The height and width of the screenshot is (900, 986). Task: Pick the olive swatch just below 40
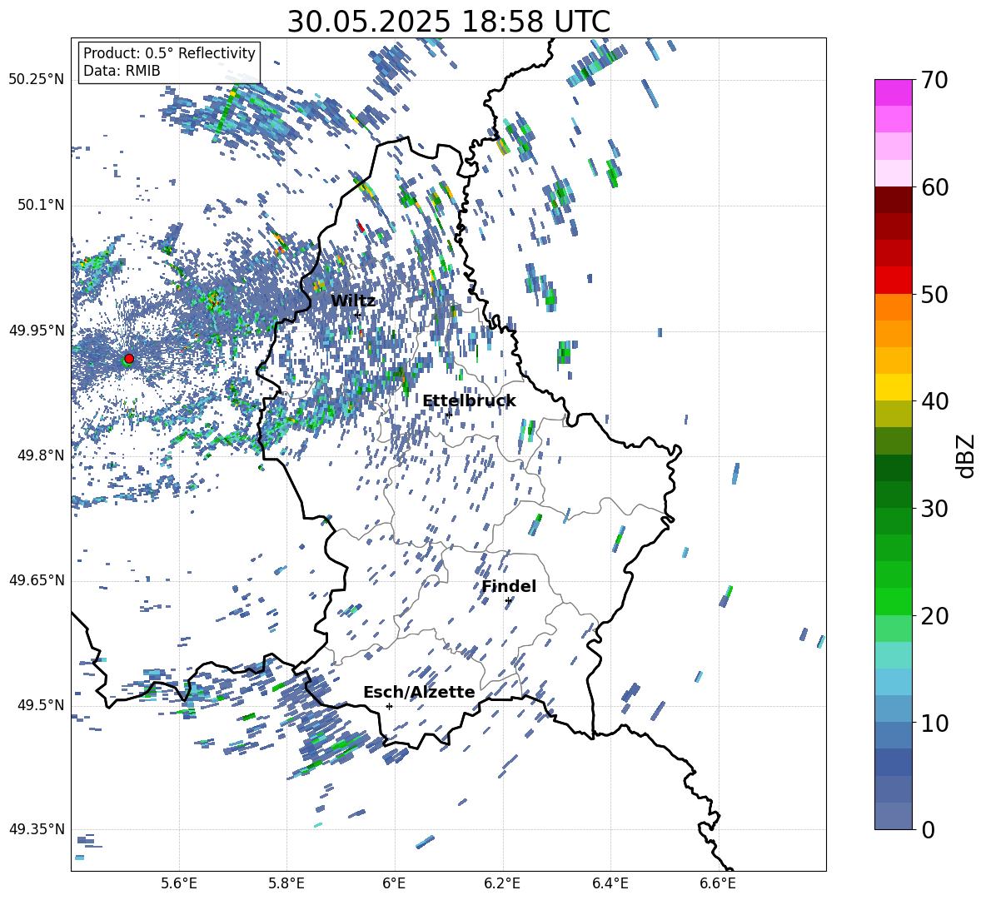tap(893, 414)
